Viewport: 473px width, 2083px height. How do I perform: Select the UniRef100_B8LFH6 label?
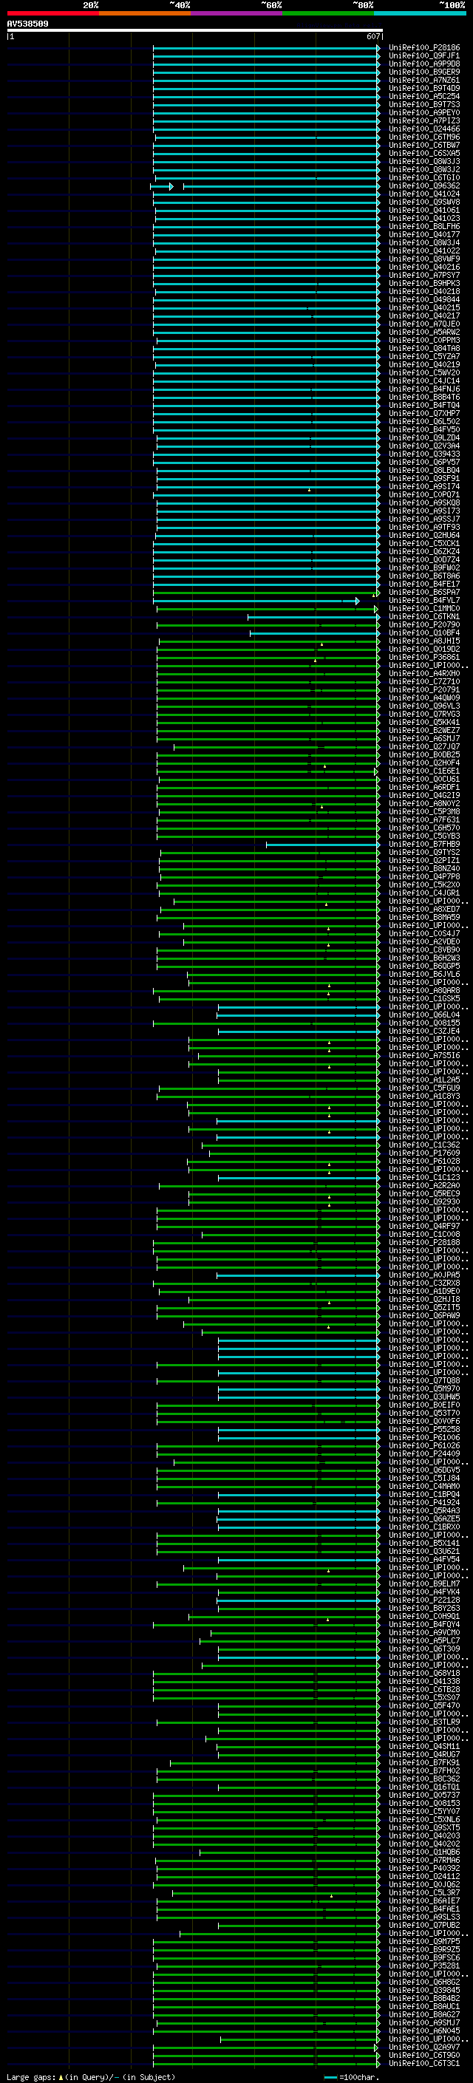[424, 226]
